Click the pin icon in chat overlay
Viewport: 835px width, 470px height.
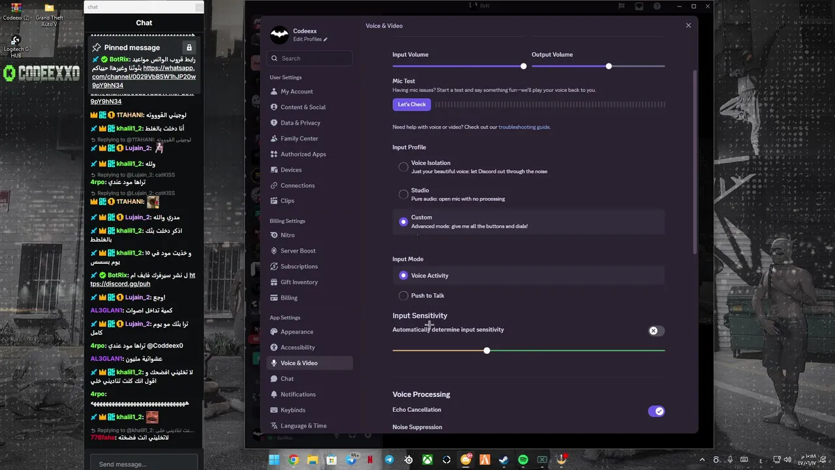97,48
